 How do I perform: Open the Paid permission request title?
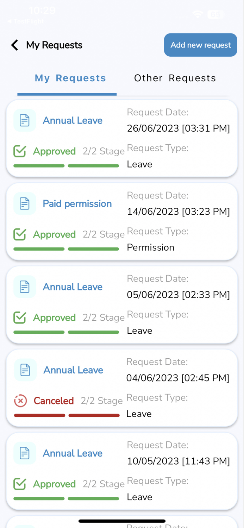[x=77, y=203]
